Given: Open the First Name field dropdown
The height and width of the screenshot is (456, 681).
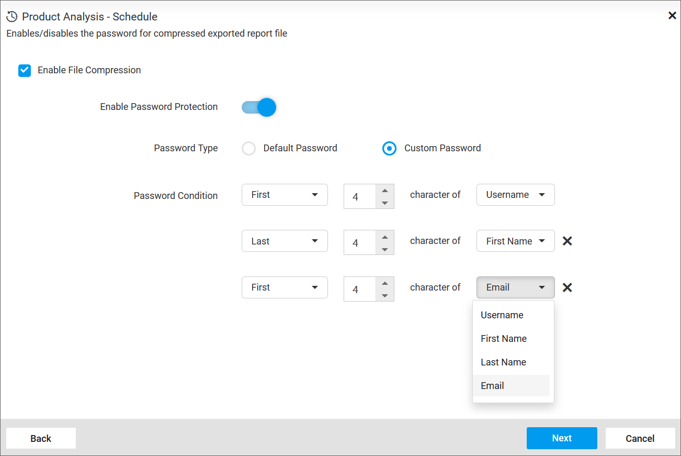Looking at the screenshot, I should coord(516,241).
